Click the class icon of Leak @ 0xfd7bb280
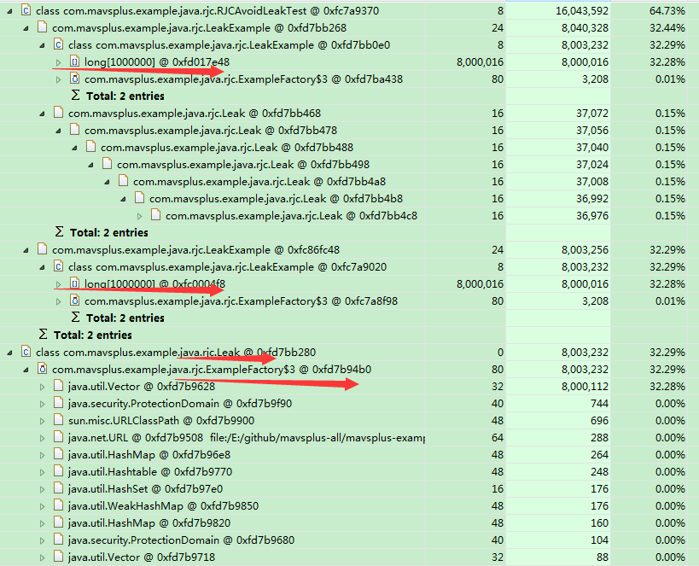Viewport: 699px width, 566px height. 26,352
